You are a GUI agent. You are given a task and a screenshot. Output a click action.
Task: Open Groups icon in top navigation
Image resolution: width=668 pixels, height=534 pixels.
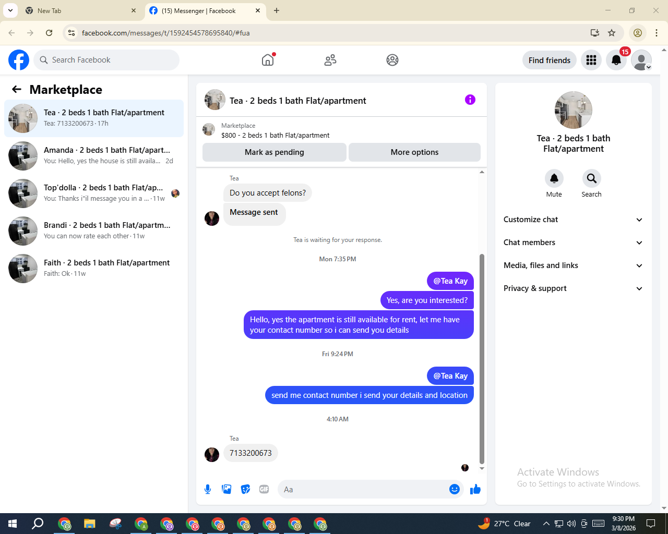click(392, 60)
